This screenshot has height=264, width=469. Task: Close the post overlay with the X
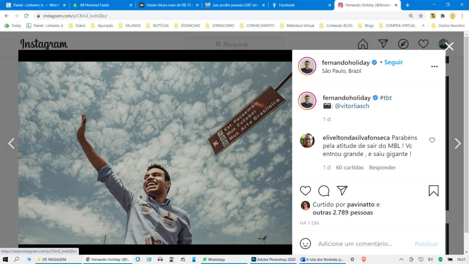(x=449, y=46)
